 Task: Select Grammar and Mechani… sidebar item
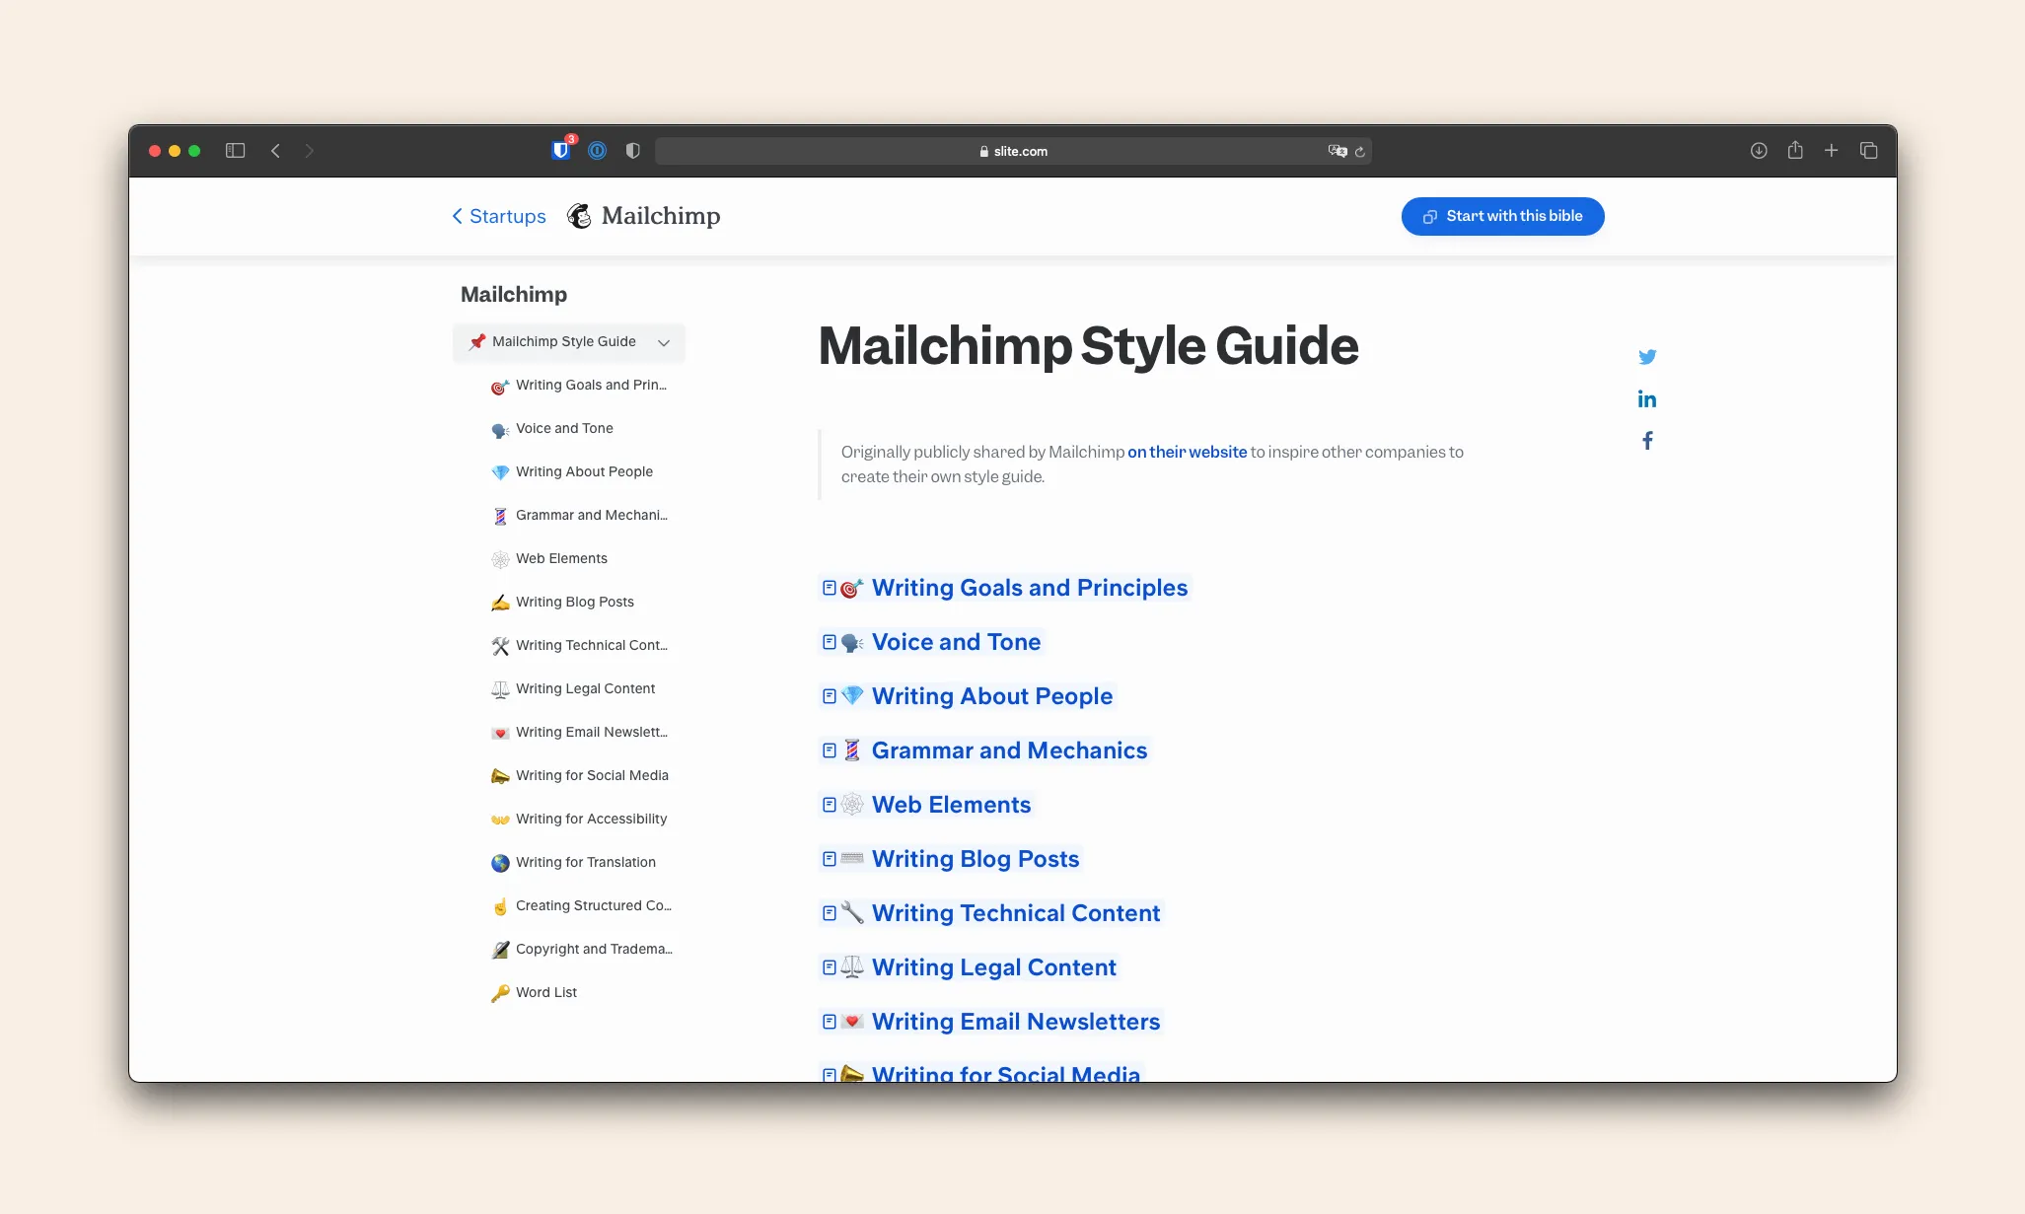[x=581, y=515]
